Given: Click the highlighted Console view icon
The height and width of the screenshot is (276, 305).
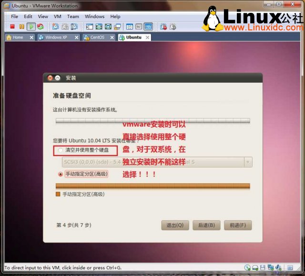Looking at the screenshot, I should [x=148, y=27].
